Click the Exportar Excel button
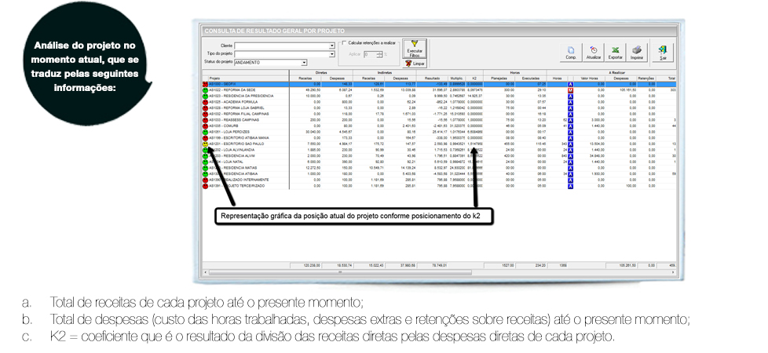The width and height of the screenshot is (768, 353). 615,53
